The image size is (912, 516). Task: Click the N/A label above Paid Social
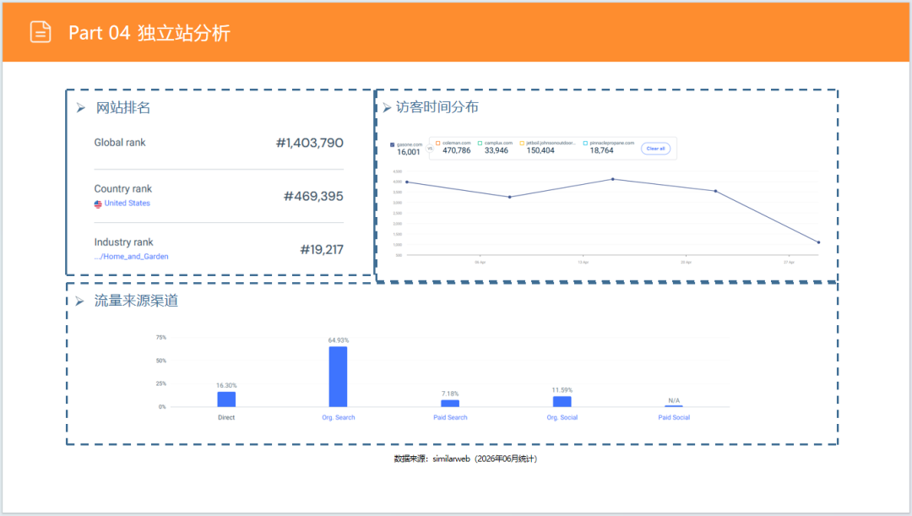click(x=674, y=401)
